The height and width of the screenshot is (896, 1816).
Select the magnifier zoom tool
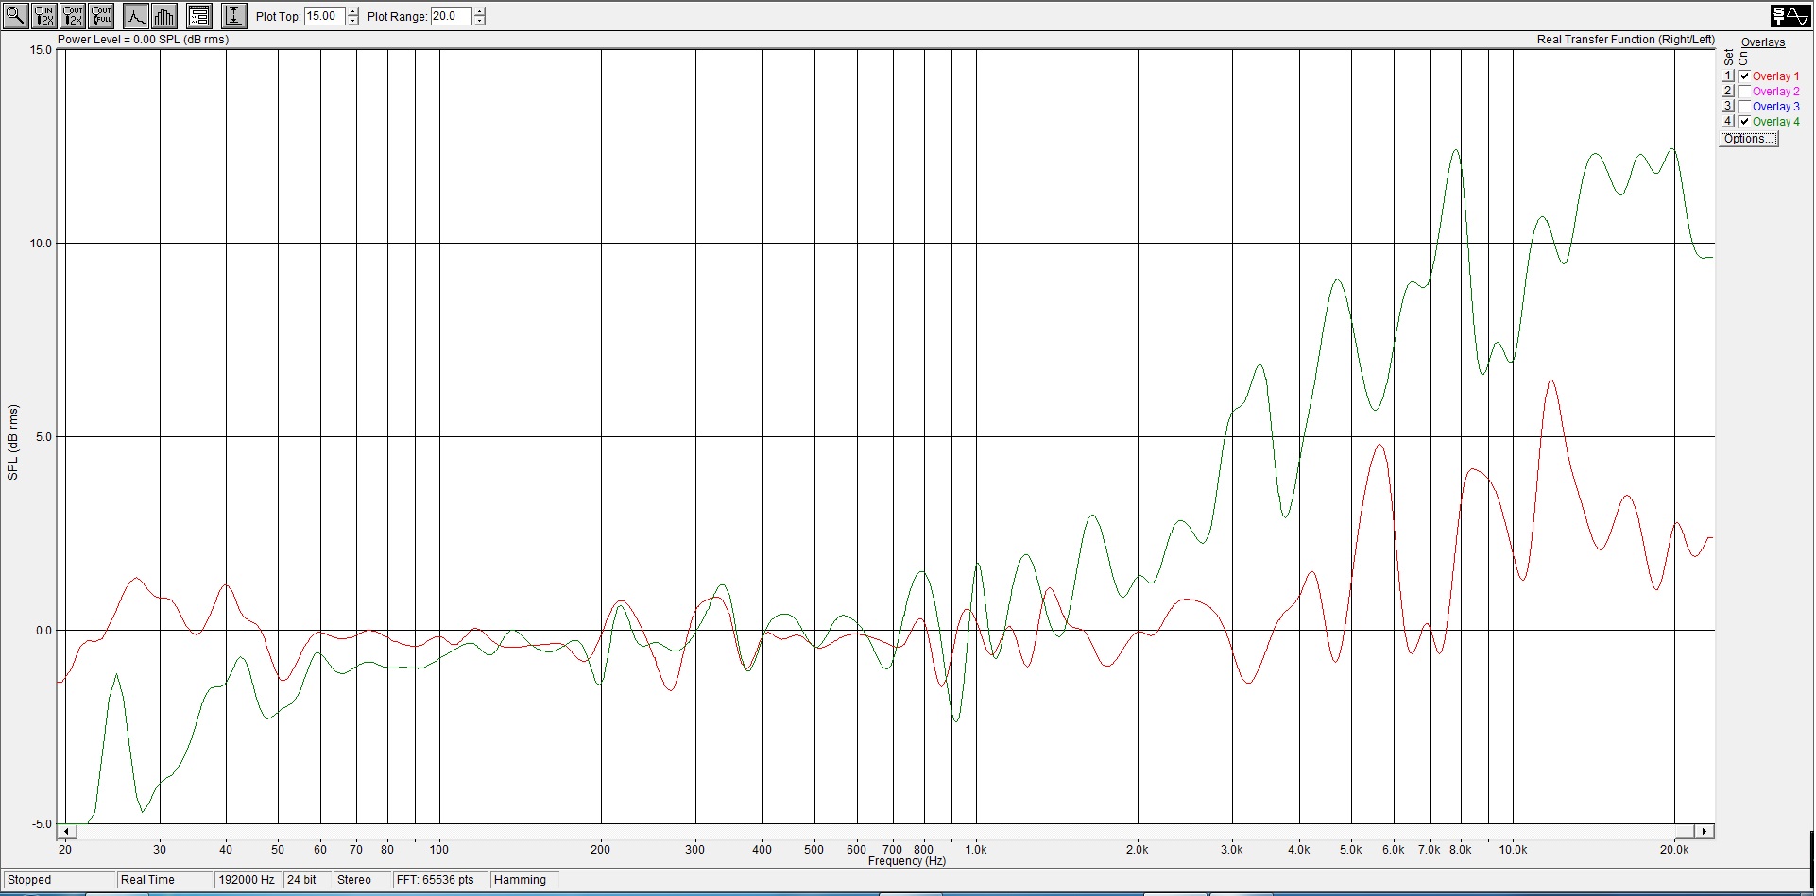pos(16,16)
